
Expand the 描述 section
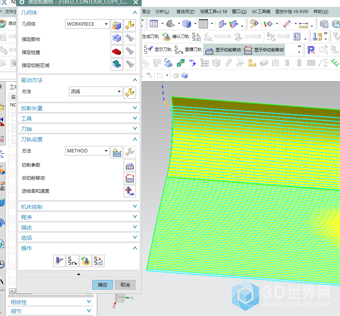pos(135,227)
